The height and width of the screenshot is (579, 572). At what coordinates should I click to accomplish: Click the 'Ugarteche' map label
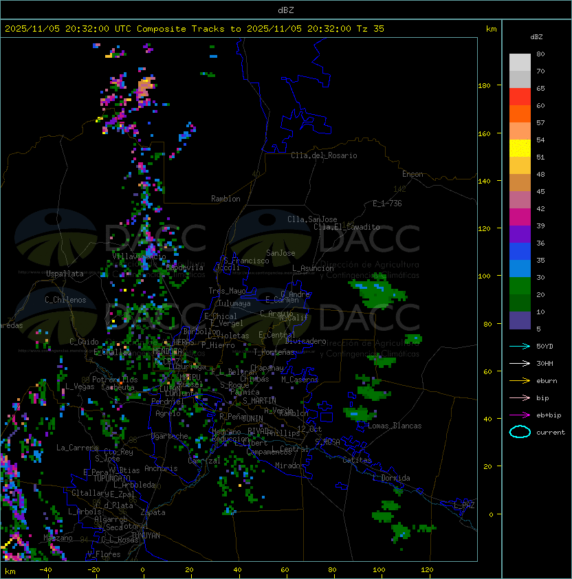[170, 436]
